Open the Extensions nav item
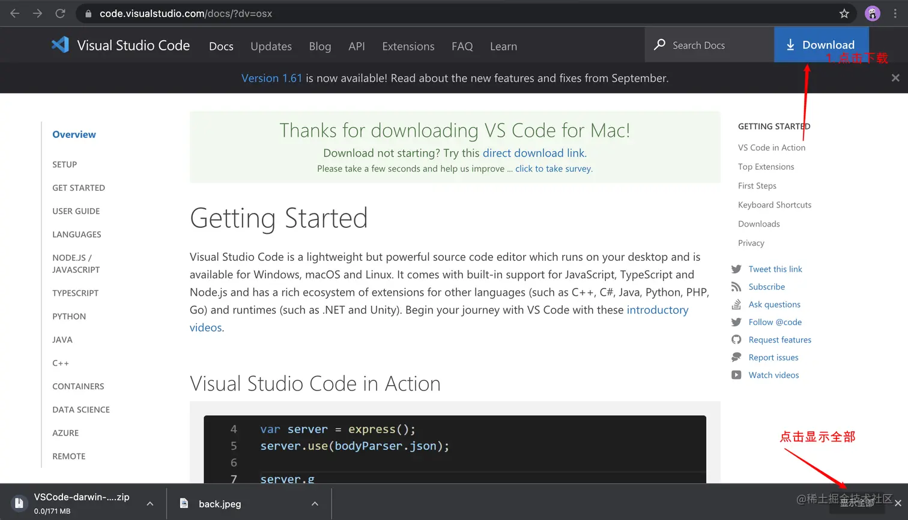The height and width of the screenshot is (520, 908). point(408,46)
